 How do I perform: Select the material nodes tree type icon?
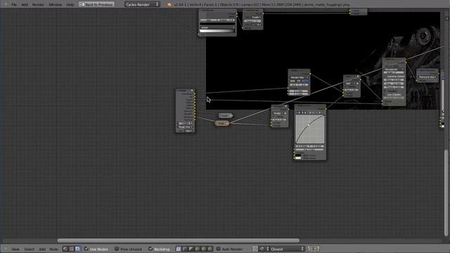click(65, 249)
